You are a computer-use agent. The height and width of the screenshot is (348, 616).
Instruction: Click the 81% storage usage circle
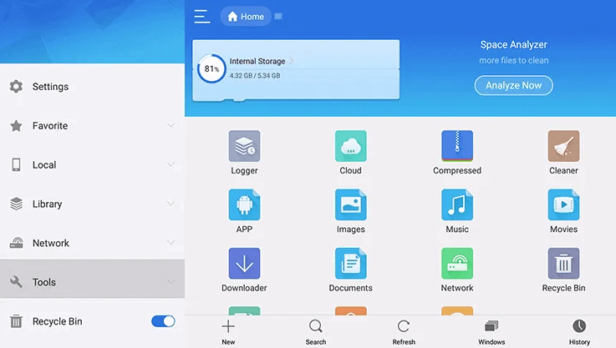pos(211,68)
